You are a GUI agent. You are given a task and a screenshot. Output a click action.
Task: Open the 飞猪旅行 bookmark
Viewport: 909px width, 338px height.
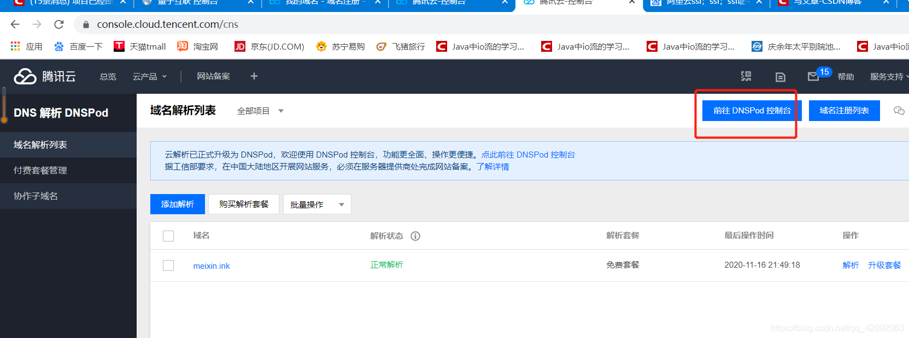(401, 46)
